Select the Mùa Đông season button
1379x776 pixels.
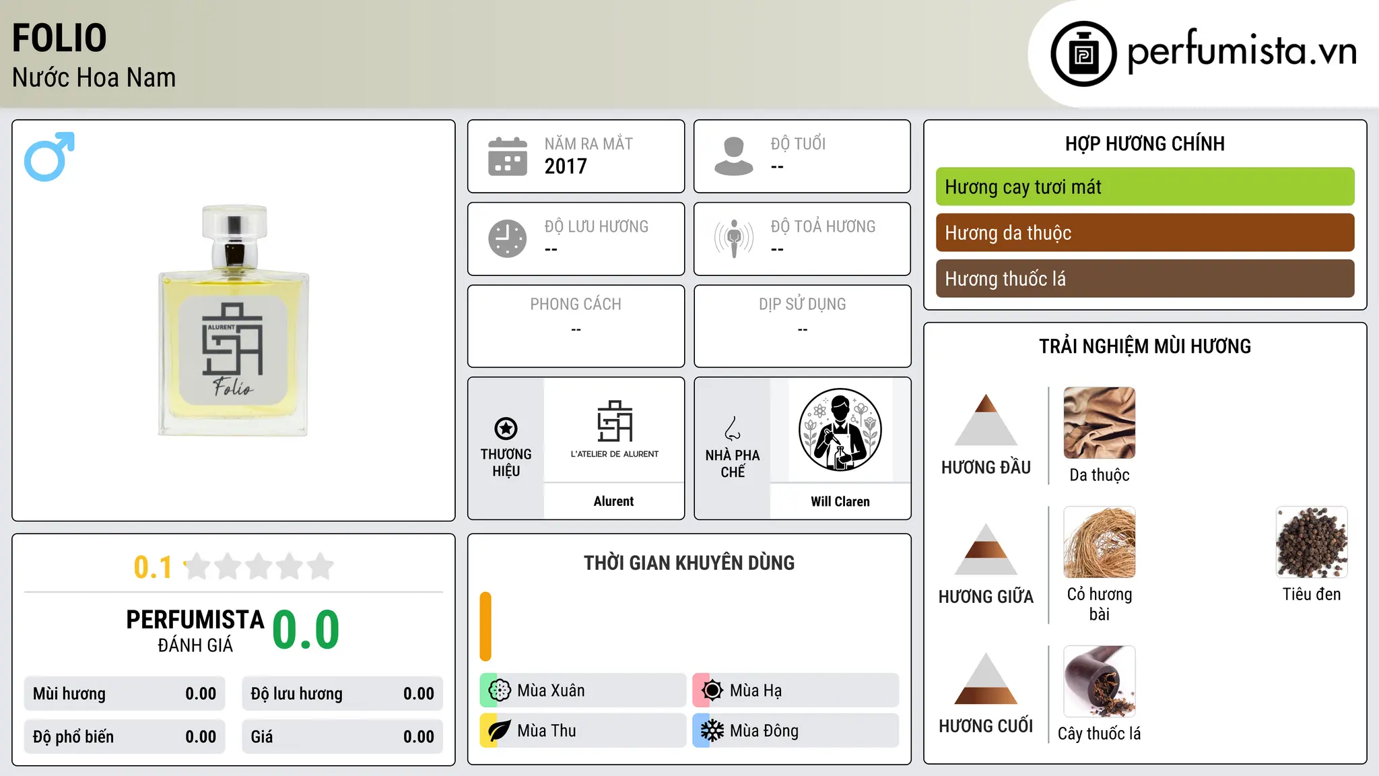tap(796, 731)
